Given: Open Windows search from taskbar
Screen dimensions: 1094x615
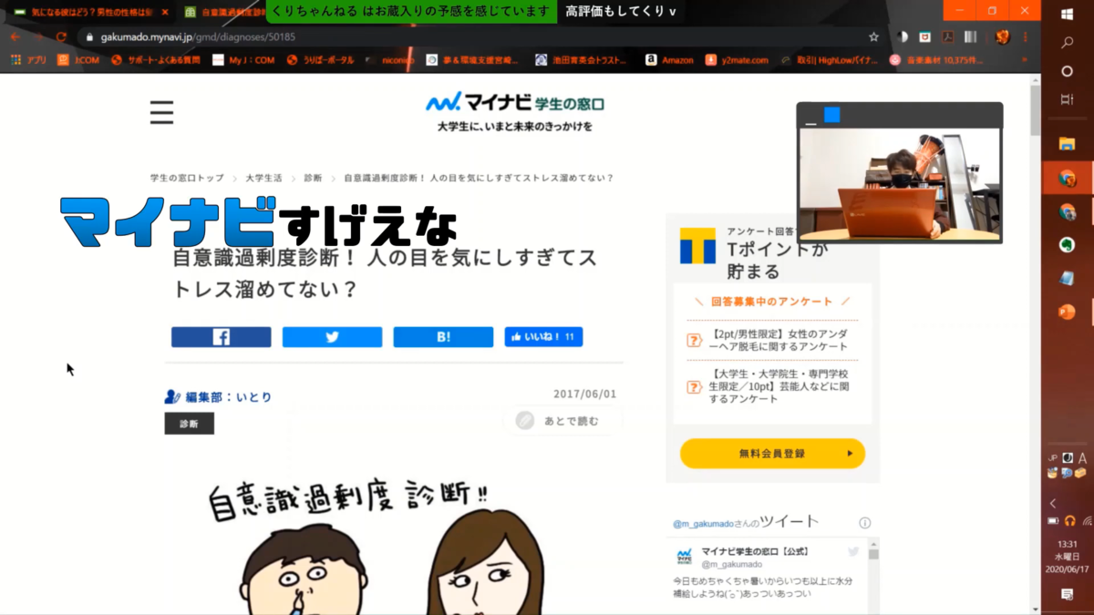Looking at the screenshot, I should (x=1067, y=43).
